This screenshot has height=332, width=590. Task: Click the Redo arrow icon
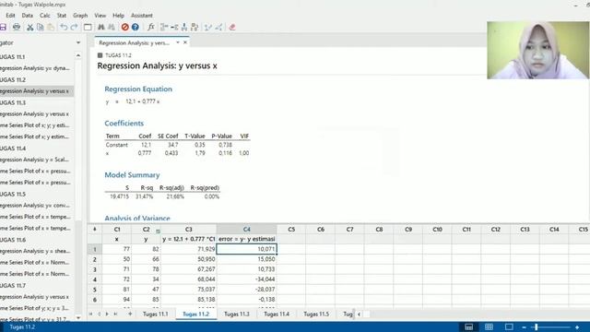pyautogui.click(x=74, y=27)
